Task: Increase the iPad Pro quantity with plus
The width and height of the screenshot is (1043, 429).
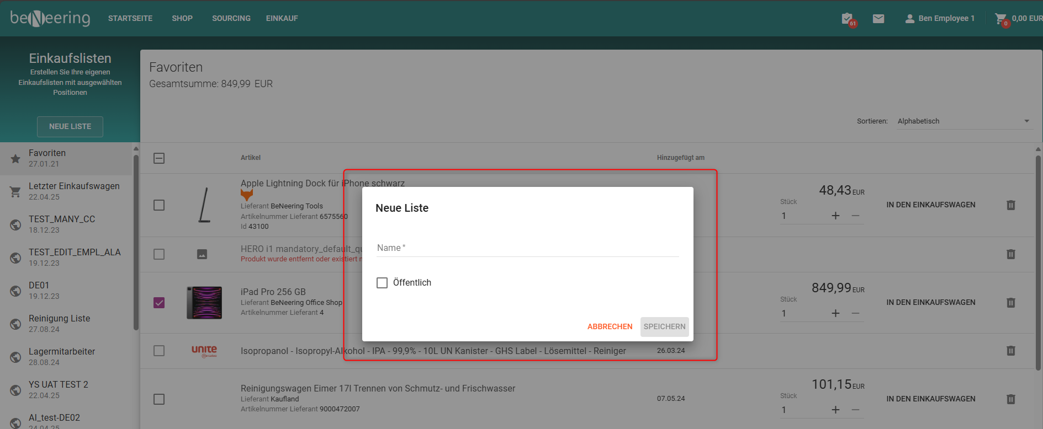Action: click(835, 313)
